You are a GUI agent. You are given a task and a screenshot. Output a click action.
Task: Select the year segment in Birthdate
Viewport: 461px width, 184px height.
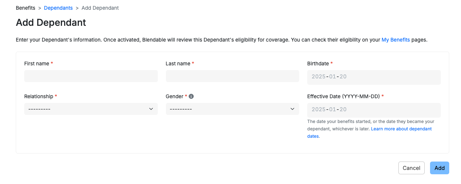[319, 76]
